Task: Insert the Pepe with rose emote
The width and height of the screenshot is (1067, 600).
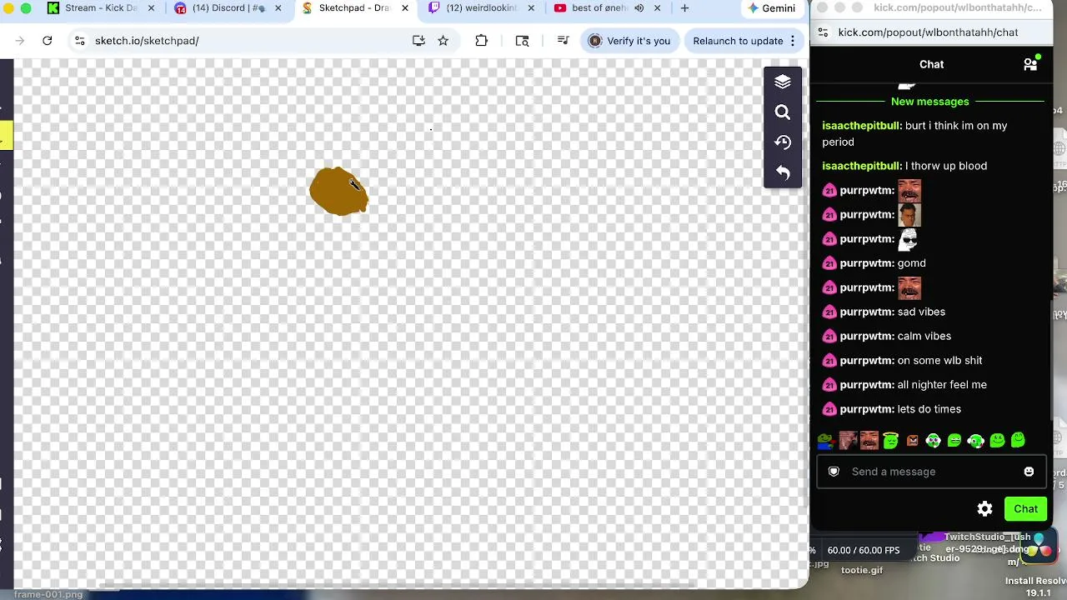Action: [825, 441]
